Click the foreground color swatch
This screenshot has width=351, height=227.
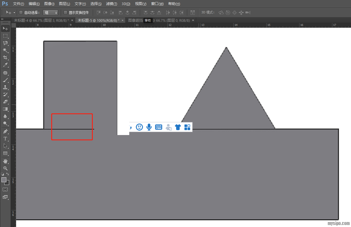click(4, 180)
